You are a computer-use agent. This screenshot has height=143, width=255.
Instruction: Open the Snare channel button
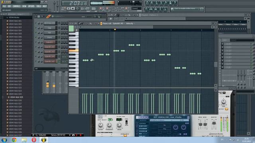[x=49, y=37]
